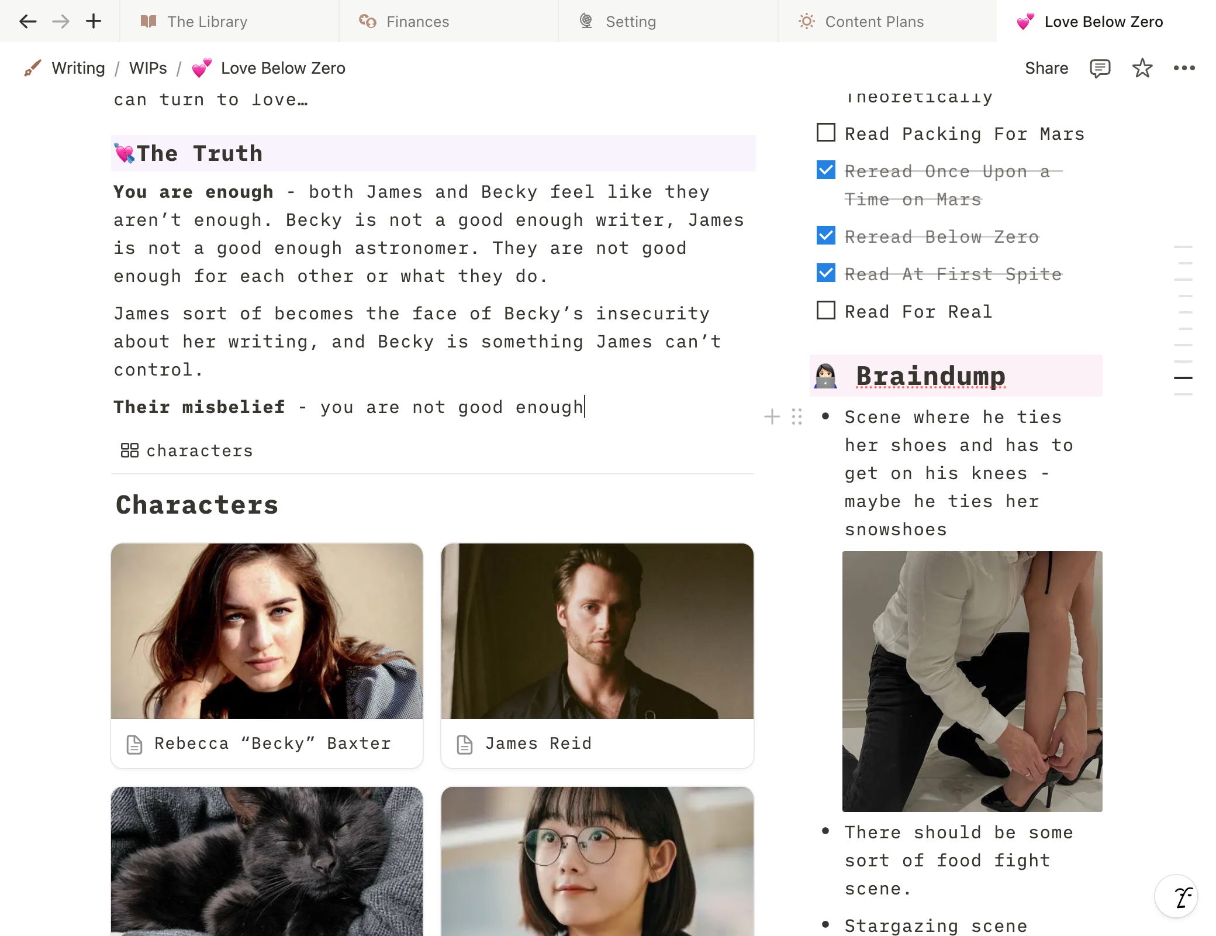Check the Read For Real checkbox
This screenshot has width=1216, height=936.
click(825, 311)
